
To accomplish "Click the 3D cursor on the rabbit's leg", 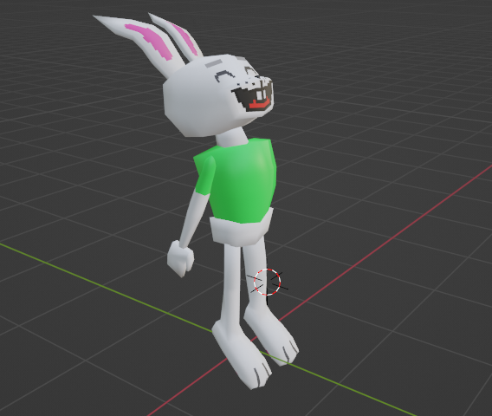I will pyautogui.click(x=267, y=282).
